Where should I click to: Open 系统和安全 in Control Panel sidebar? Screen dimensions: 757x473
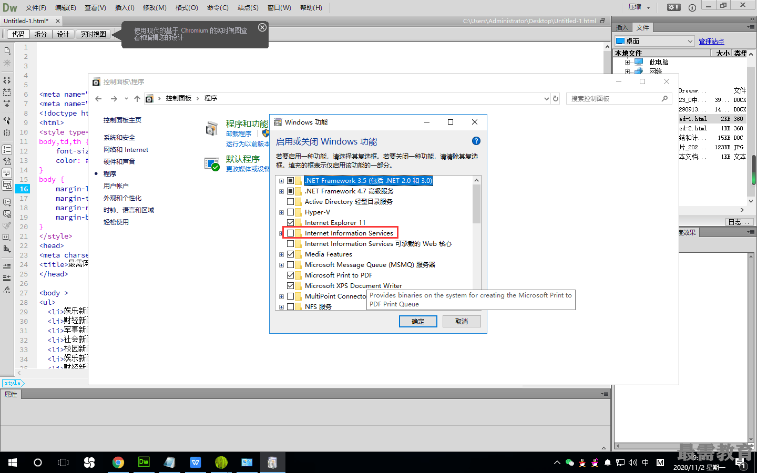[x=119, y=138]
